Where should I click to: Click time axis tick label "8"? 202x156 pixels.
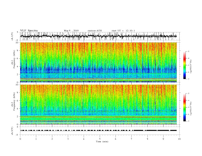coord(147,139)
